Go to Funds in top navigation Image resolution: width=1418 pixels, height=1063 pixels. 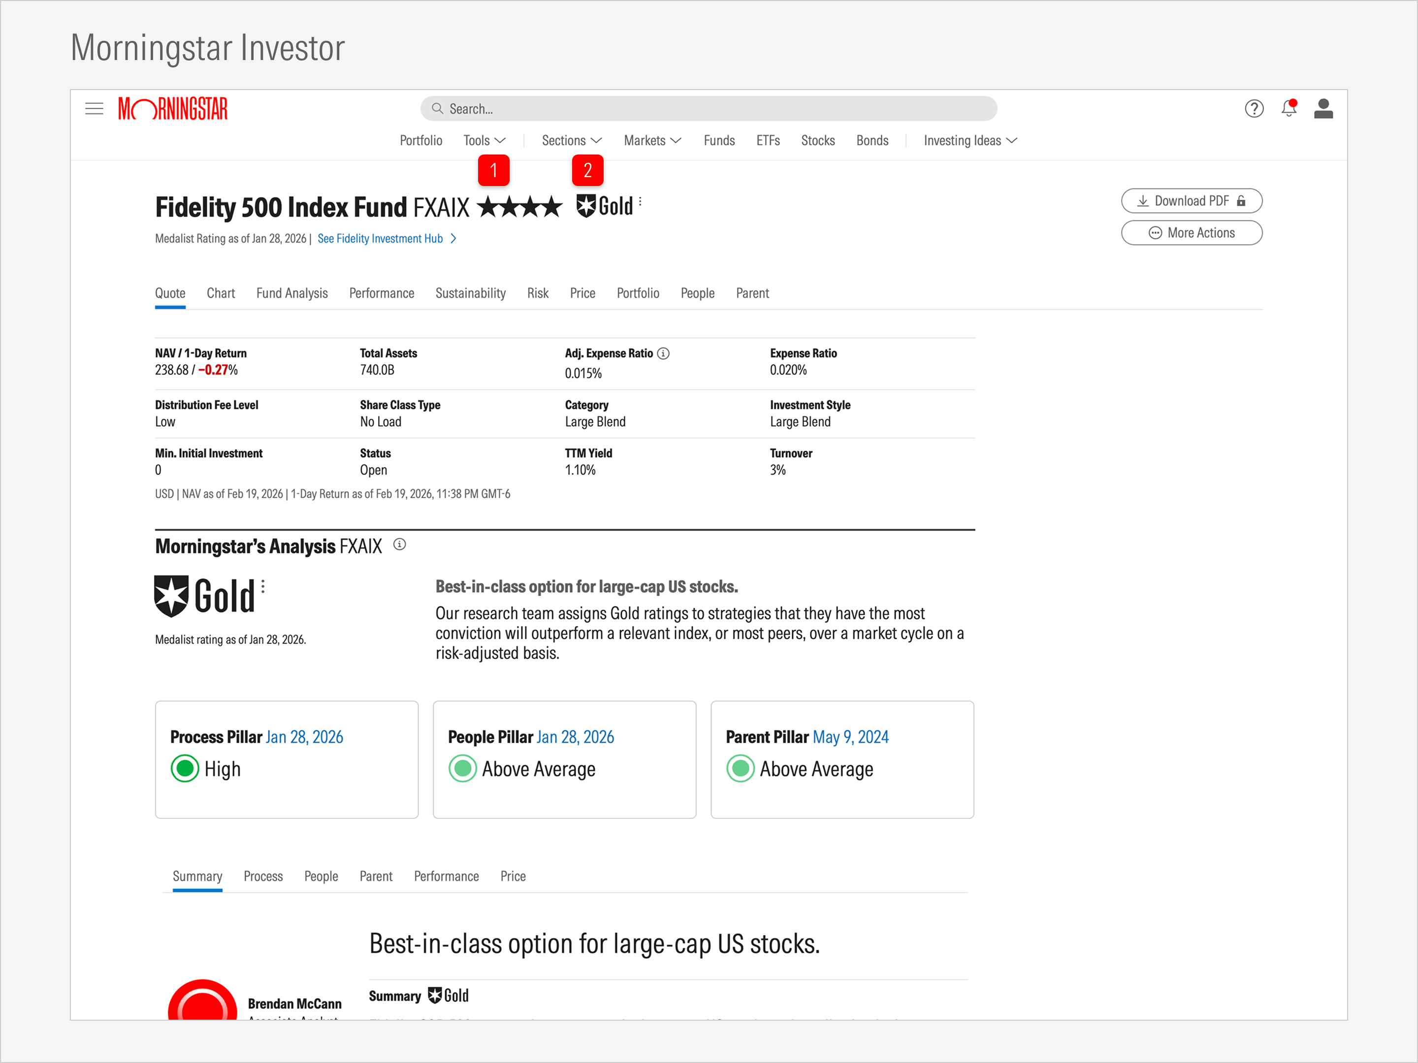coord(719,140)
